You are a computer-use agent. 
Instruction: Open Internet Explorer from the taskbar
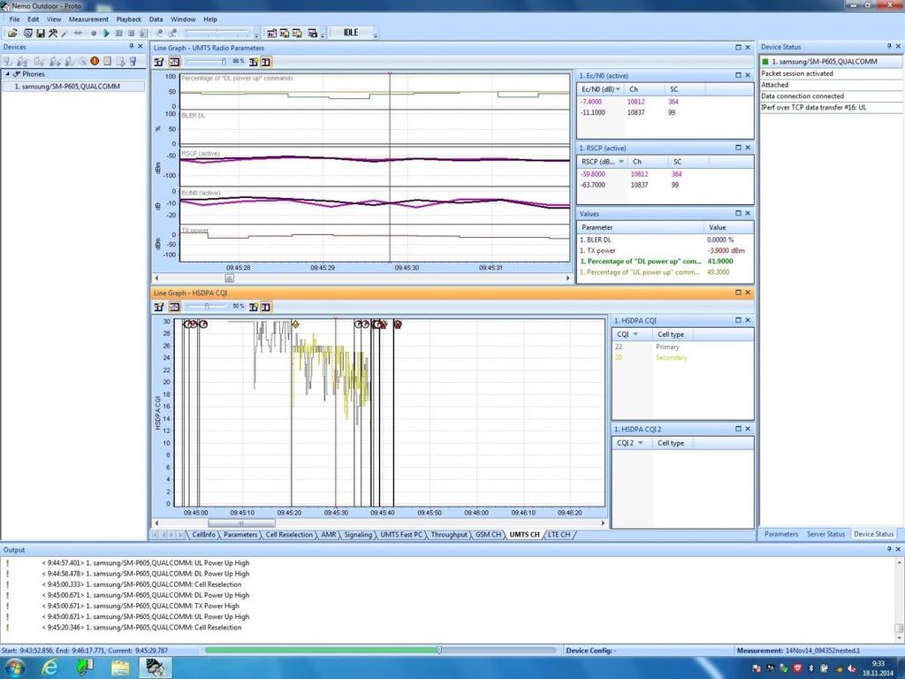(x=50, y=668)
